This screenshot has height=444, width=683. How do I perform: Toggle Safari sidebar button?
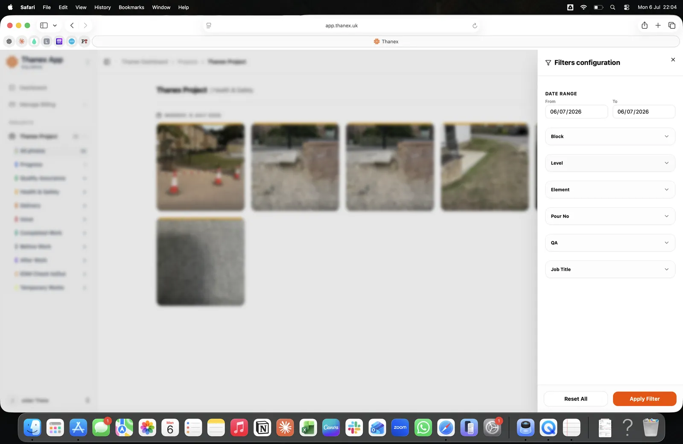44,26
